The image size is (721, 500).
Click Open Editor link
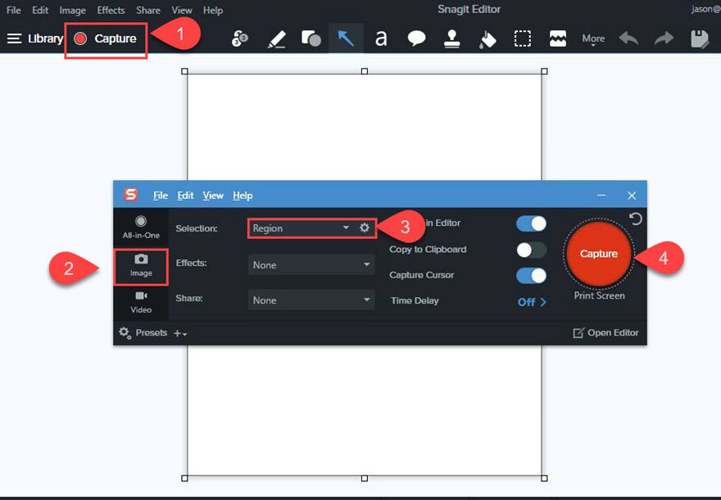point(606,332)
